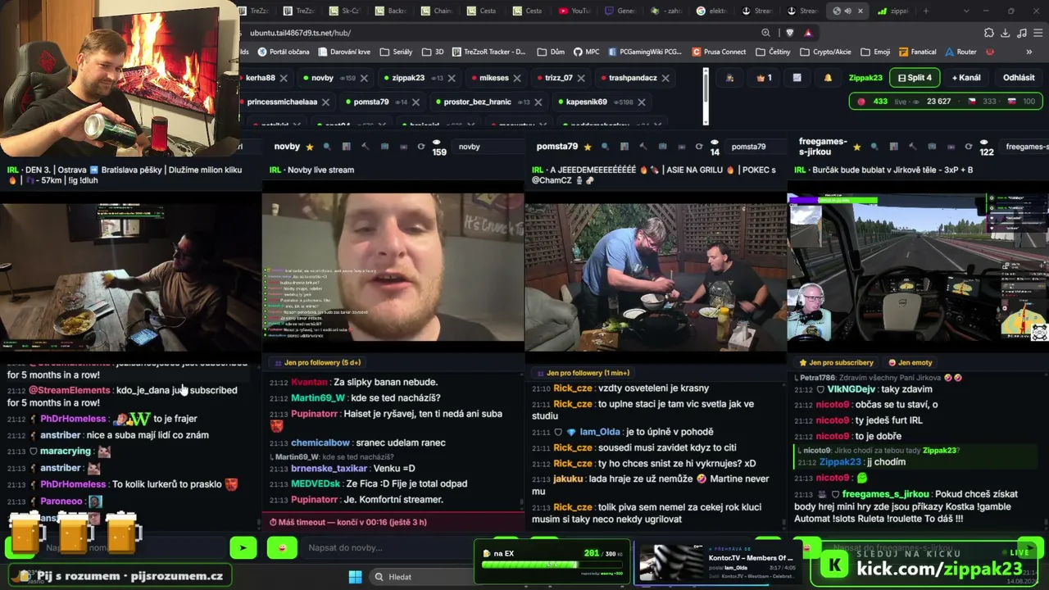Remove mikeses from the channel list
1049x590 pixels.
[x=519, y=78]
